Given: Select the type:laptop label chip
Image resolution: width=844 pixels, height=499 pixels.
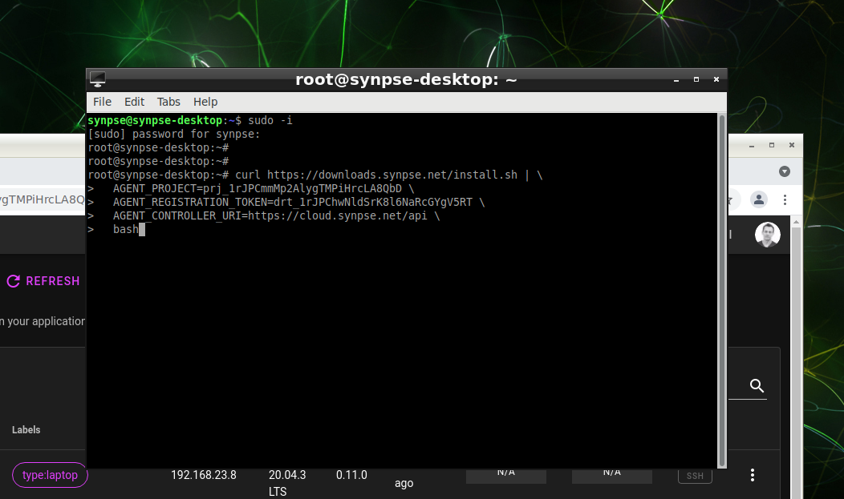Looking at the screenshot, I should 50,475.
